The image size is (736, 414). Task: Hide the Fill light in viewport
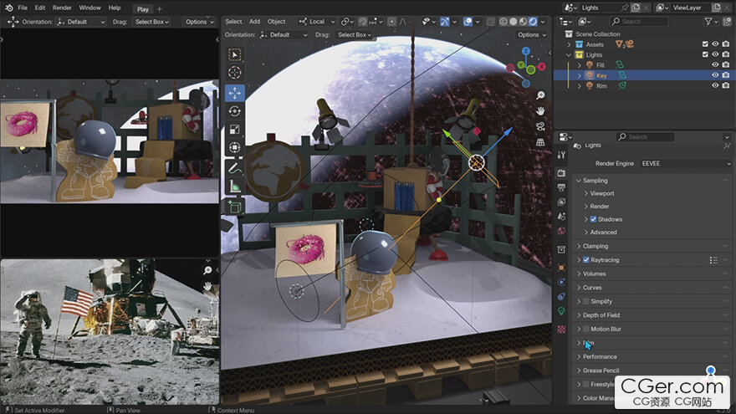(715, 64)
